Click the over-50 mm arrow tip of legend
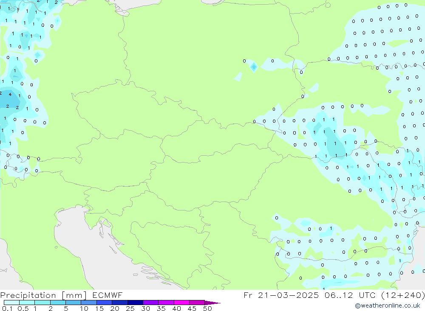 click(x=212, y=303)
